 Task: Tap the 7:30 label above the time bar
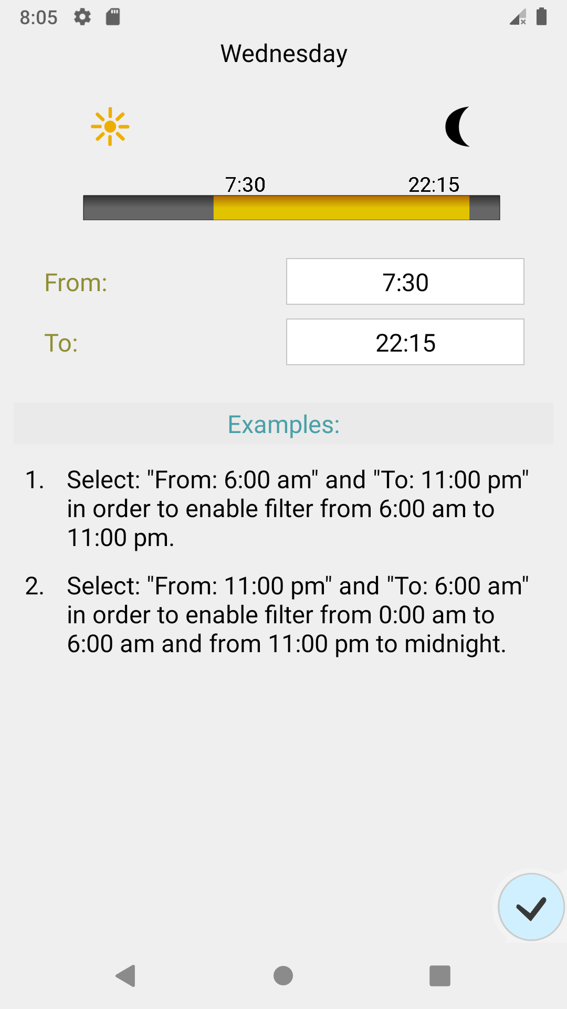(x=245, y=184)
